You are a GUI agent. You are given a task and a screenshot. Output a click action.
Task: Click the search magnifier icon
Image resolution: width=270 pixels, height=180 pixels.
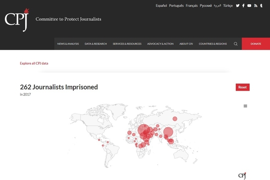click(x=235, y=44)
